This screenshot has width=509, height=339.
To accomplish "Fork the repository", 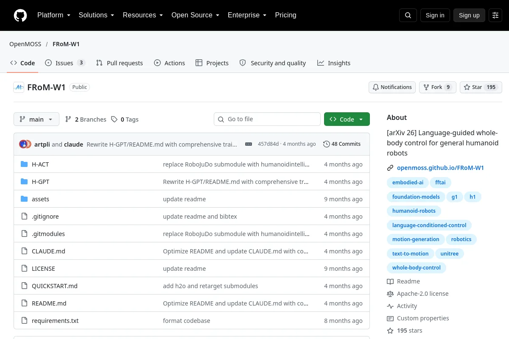I will point(438,87).
